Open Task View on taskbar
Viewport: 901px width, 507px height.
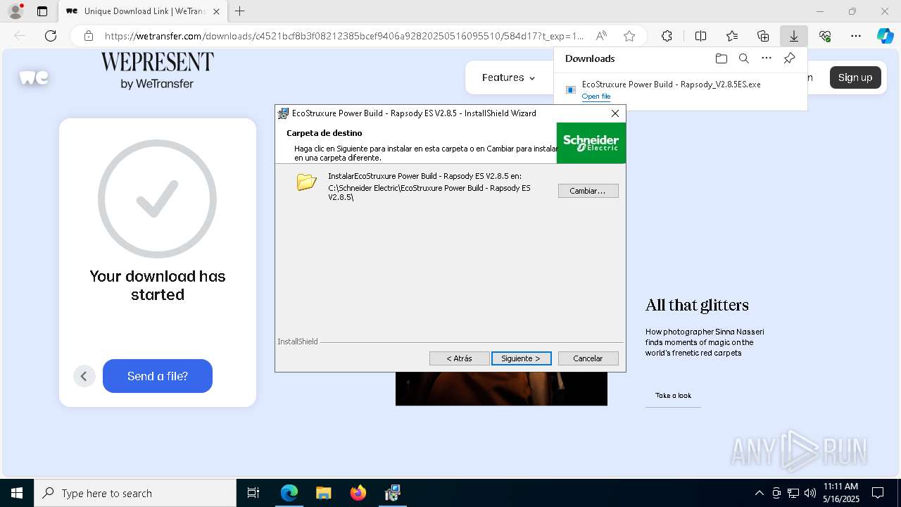[x=253, y=493]
